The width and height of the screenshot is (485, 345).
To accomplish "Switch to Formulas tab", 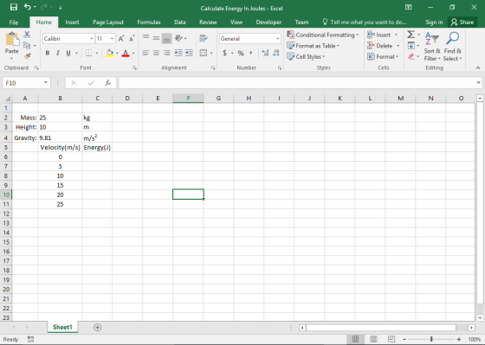I will tap(149, 22).
